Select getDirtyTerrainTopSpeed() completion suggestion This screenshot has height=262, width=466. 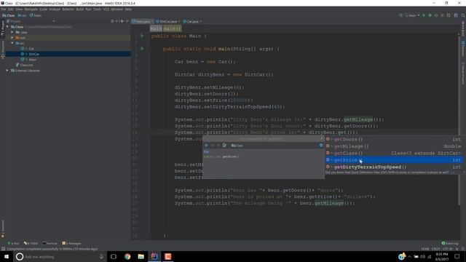(393, 167)
